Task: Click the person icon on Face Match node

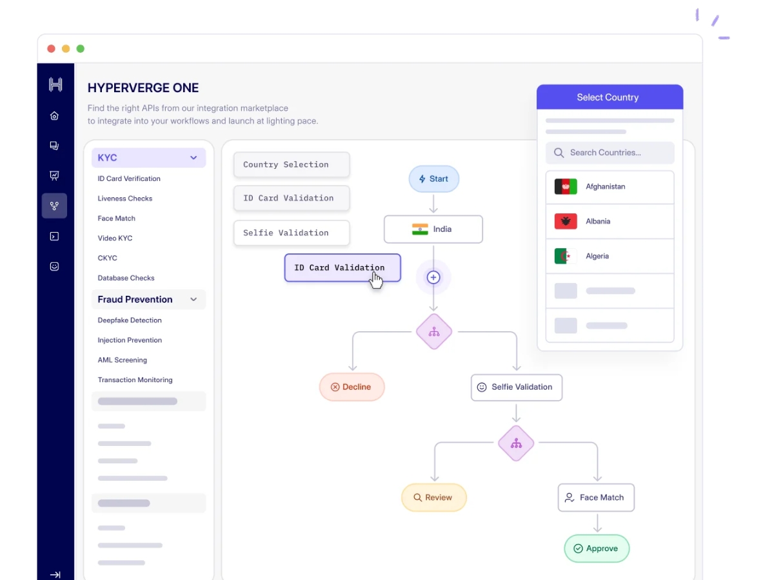Action: (570, 498)
